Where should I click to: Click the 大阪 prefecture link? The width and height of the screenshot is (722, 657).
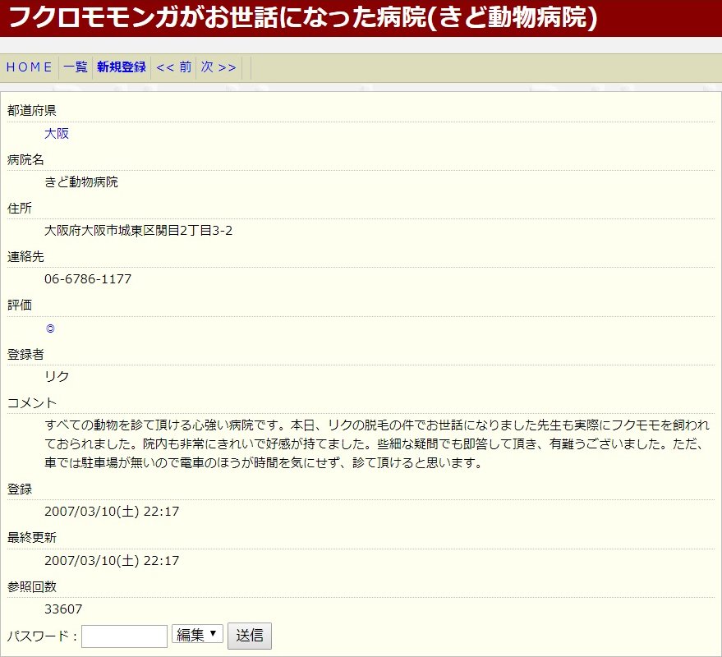click(57, 134)
